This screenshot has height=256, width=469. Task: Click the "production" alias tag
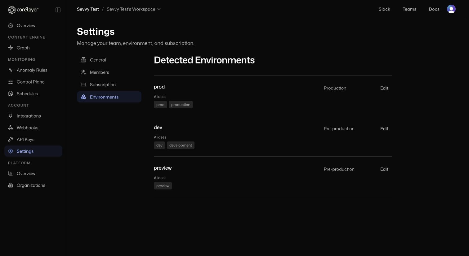(181, 105)
